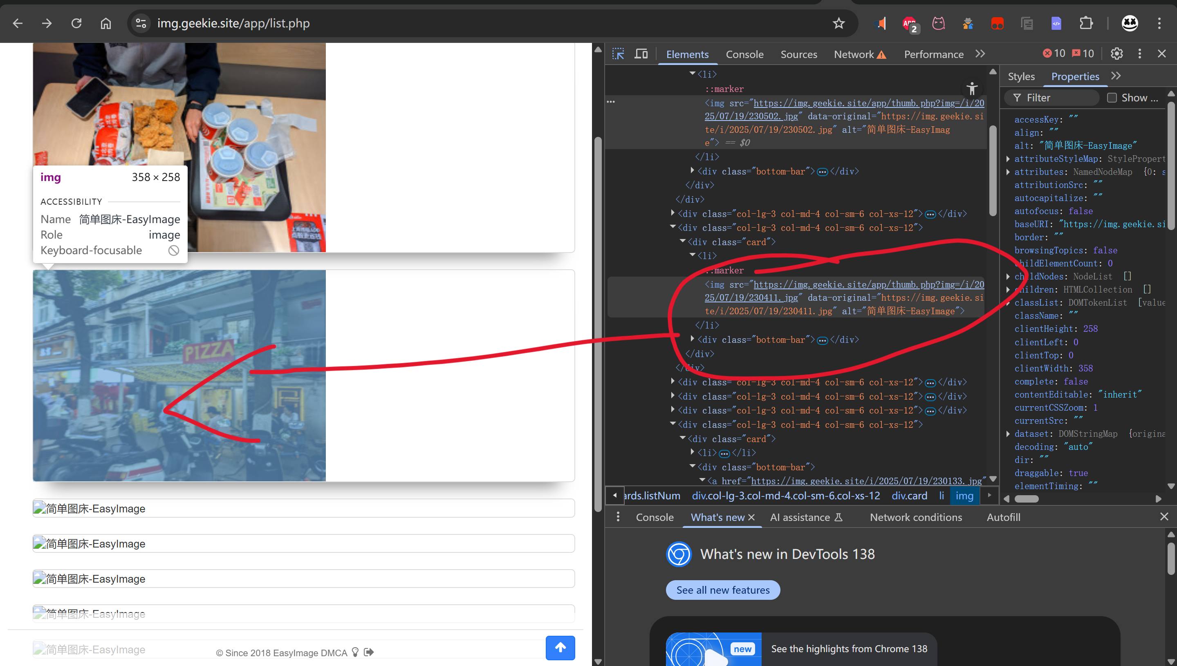This screenshot has height=666, width=1177.
Task: Show more DevTools panels via chevron
Action: click(980, 54)
